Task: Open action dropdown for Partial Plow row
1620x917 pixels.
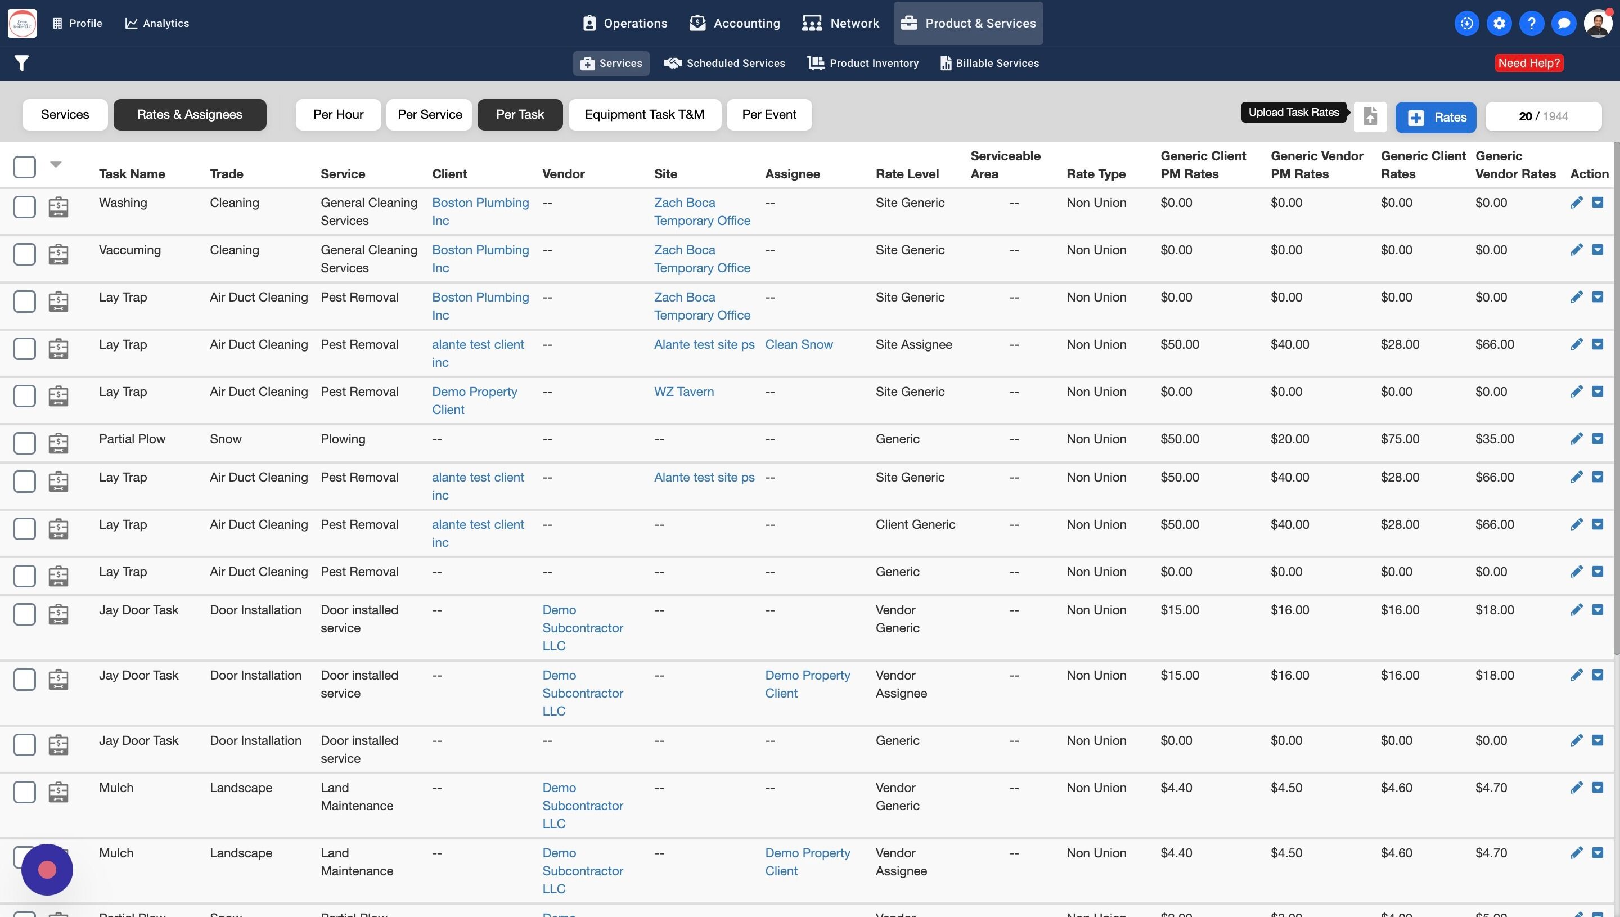Action: click(1597, 439)
